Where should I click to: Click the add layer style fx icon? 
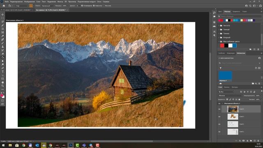point(240,141)
